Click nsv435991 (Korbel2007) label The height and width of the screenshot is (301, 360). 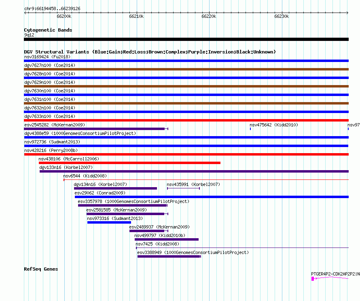193,184
